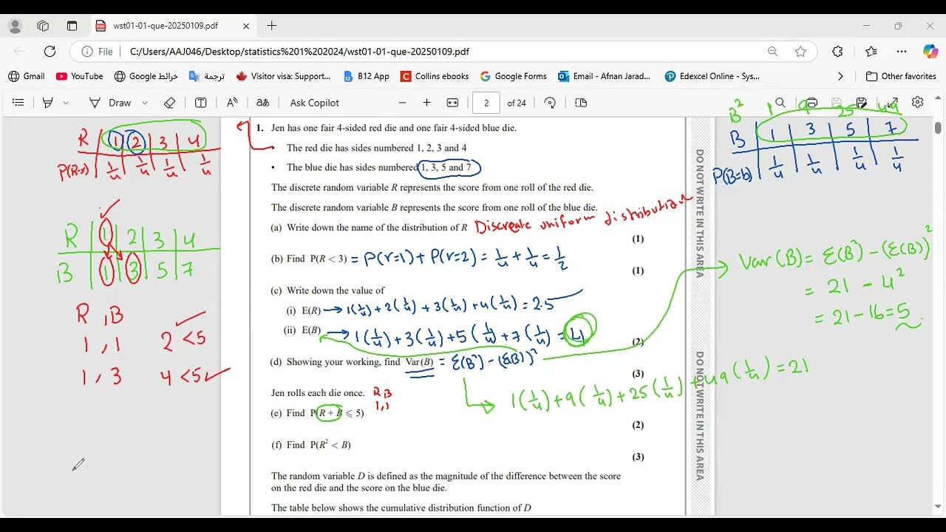Edit the page number field
Image resolution: width=946 pixels, height=532 pixels.
pos(486,103)
